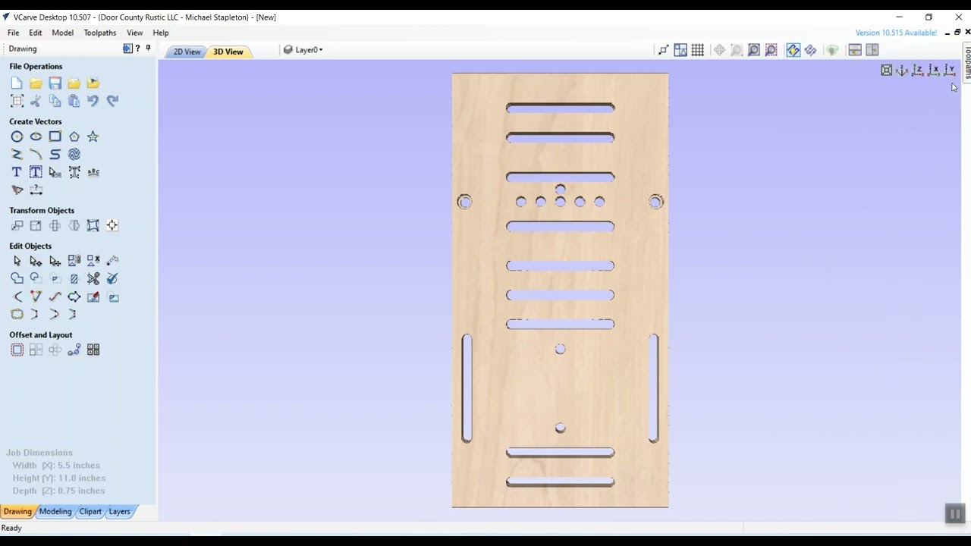The width and height of the screenshot is (971, 546).
Task: Click the Offset Vectors icon
Action: (x=17, y=350)
